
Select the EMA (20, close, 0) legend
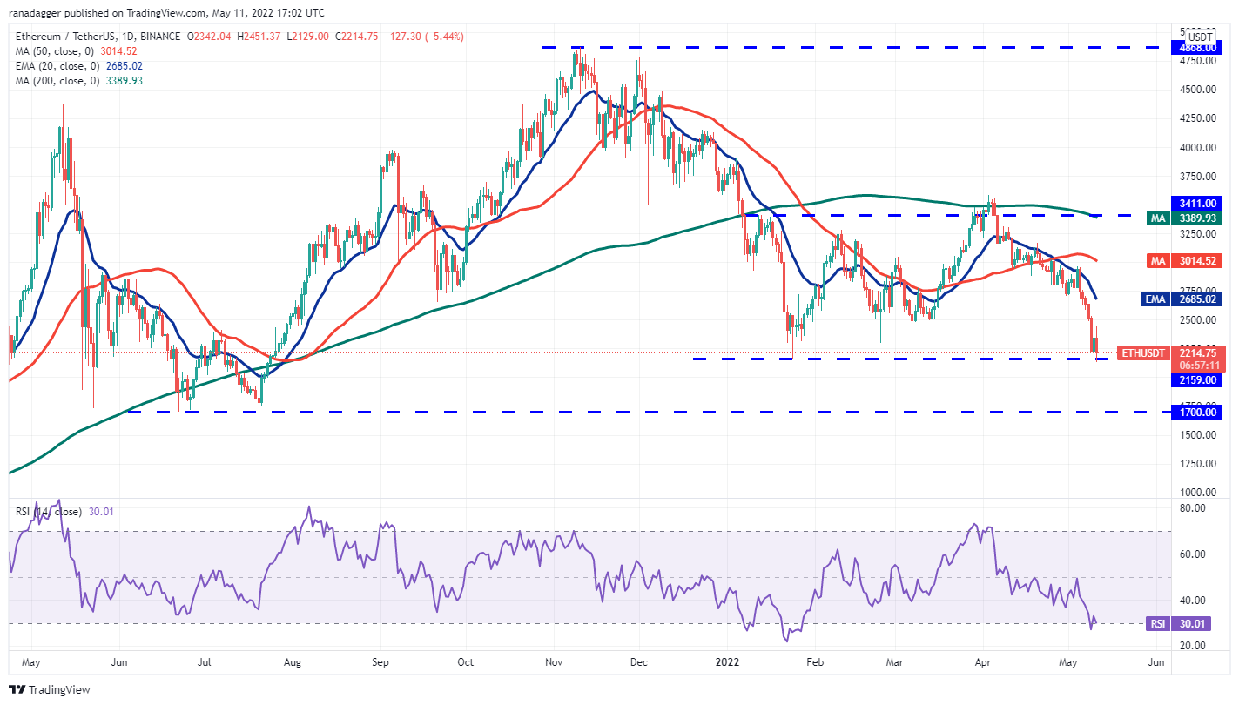(x=75, y=66)
